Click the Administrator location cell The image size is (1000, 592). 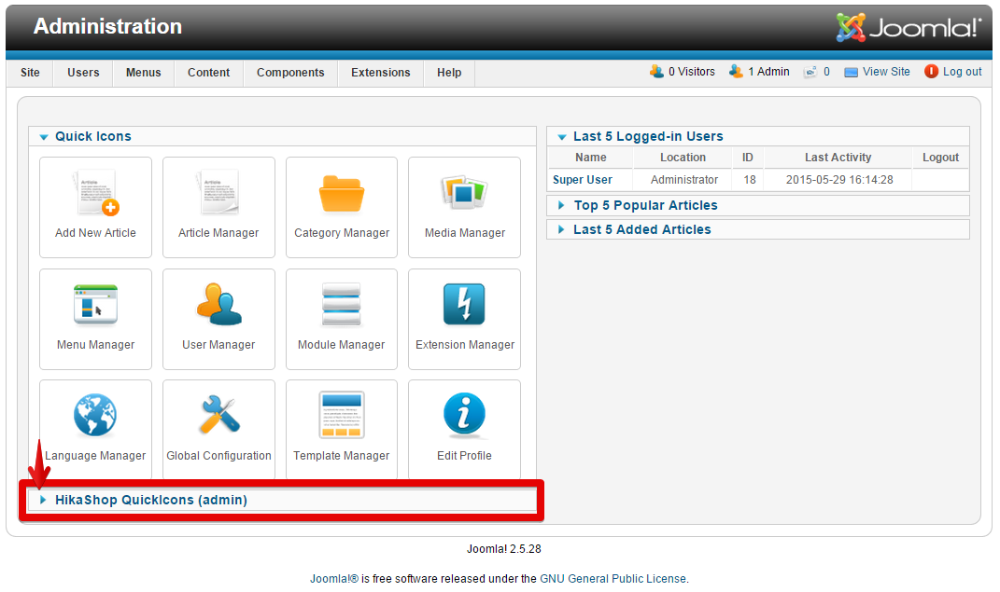point(684,180)
